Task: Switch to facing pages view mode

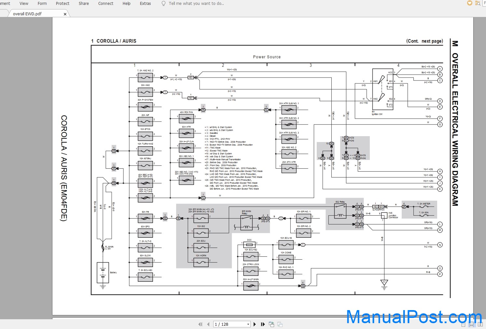Action: (x=480, y=324)
